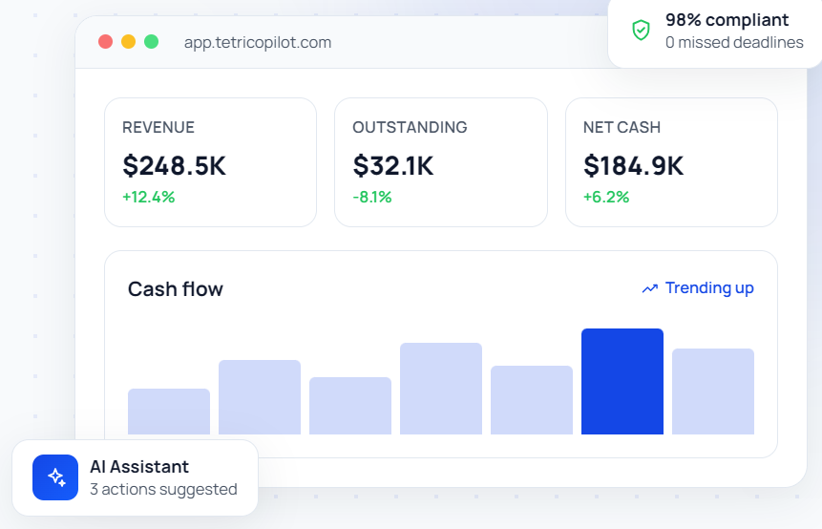Click the Trending up link

pyautogui.click(x=698, y=287)
